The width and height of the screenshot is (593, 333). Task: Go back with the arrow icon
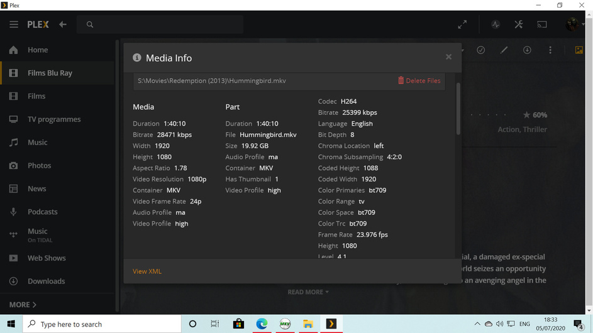tap(63, 25)
